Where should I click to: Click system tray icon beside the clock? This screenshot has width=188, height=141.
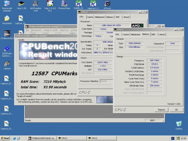tap(178, 138)
